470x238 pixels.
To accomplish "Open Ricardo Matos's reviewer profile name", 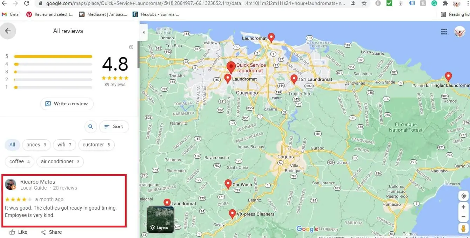I will point(38,182).
